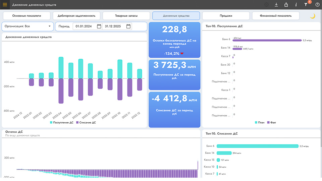
Task: Click the '594 млн' value for Банк 14
Action: click(237, 153)
